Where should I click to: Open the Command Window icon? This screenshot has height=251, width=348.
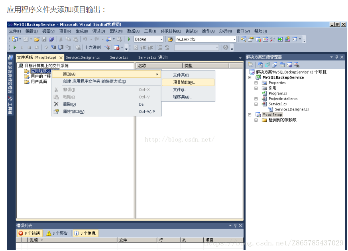(295, 40)
